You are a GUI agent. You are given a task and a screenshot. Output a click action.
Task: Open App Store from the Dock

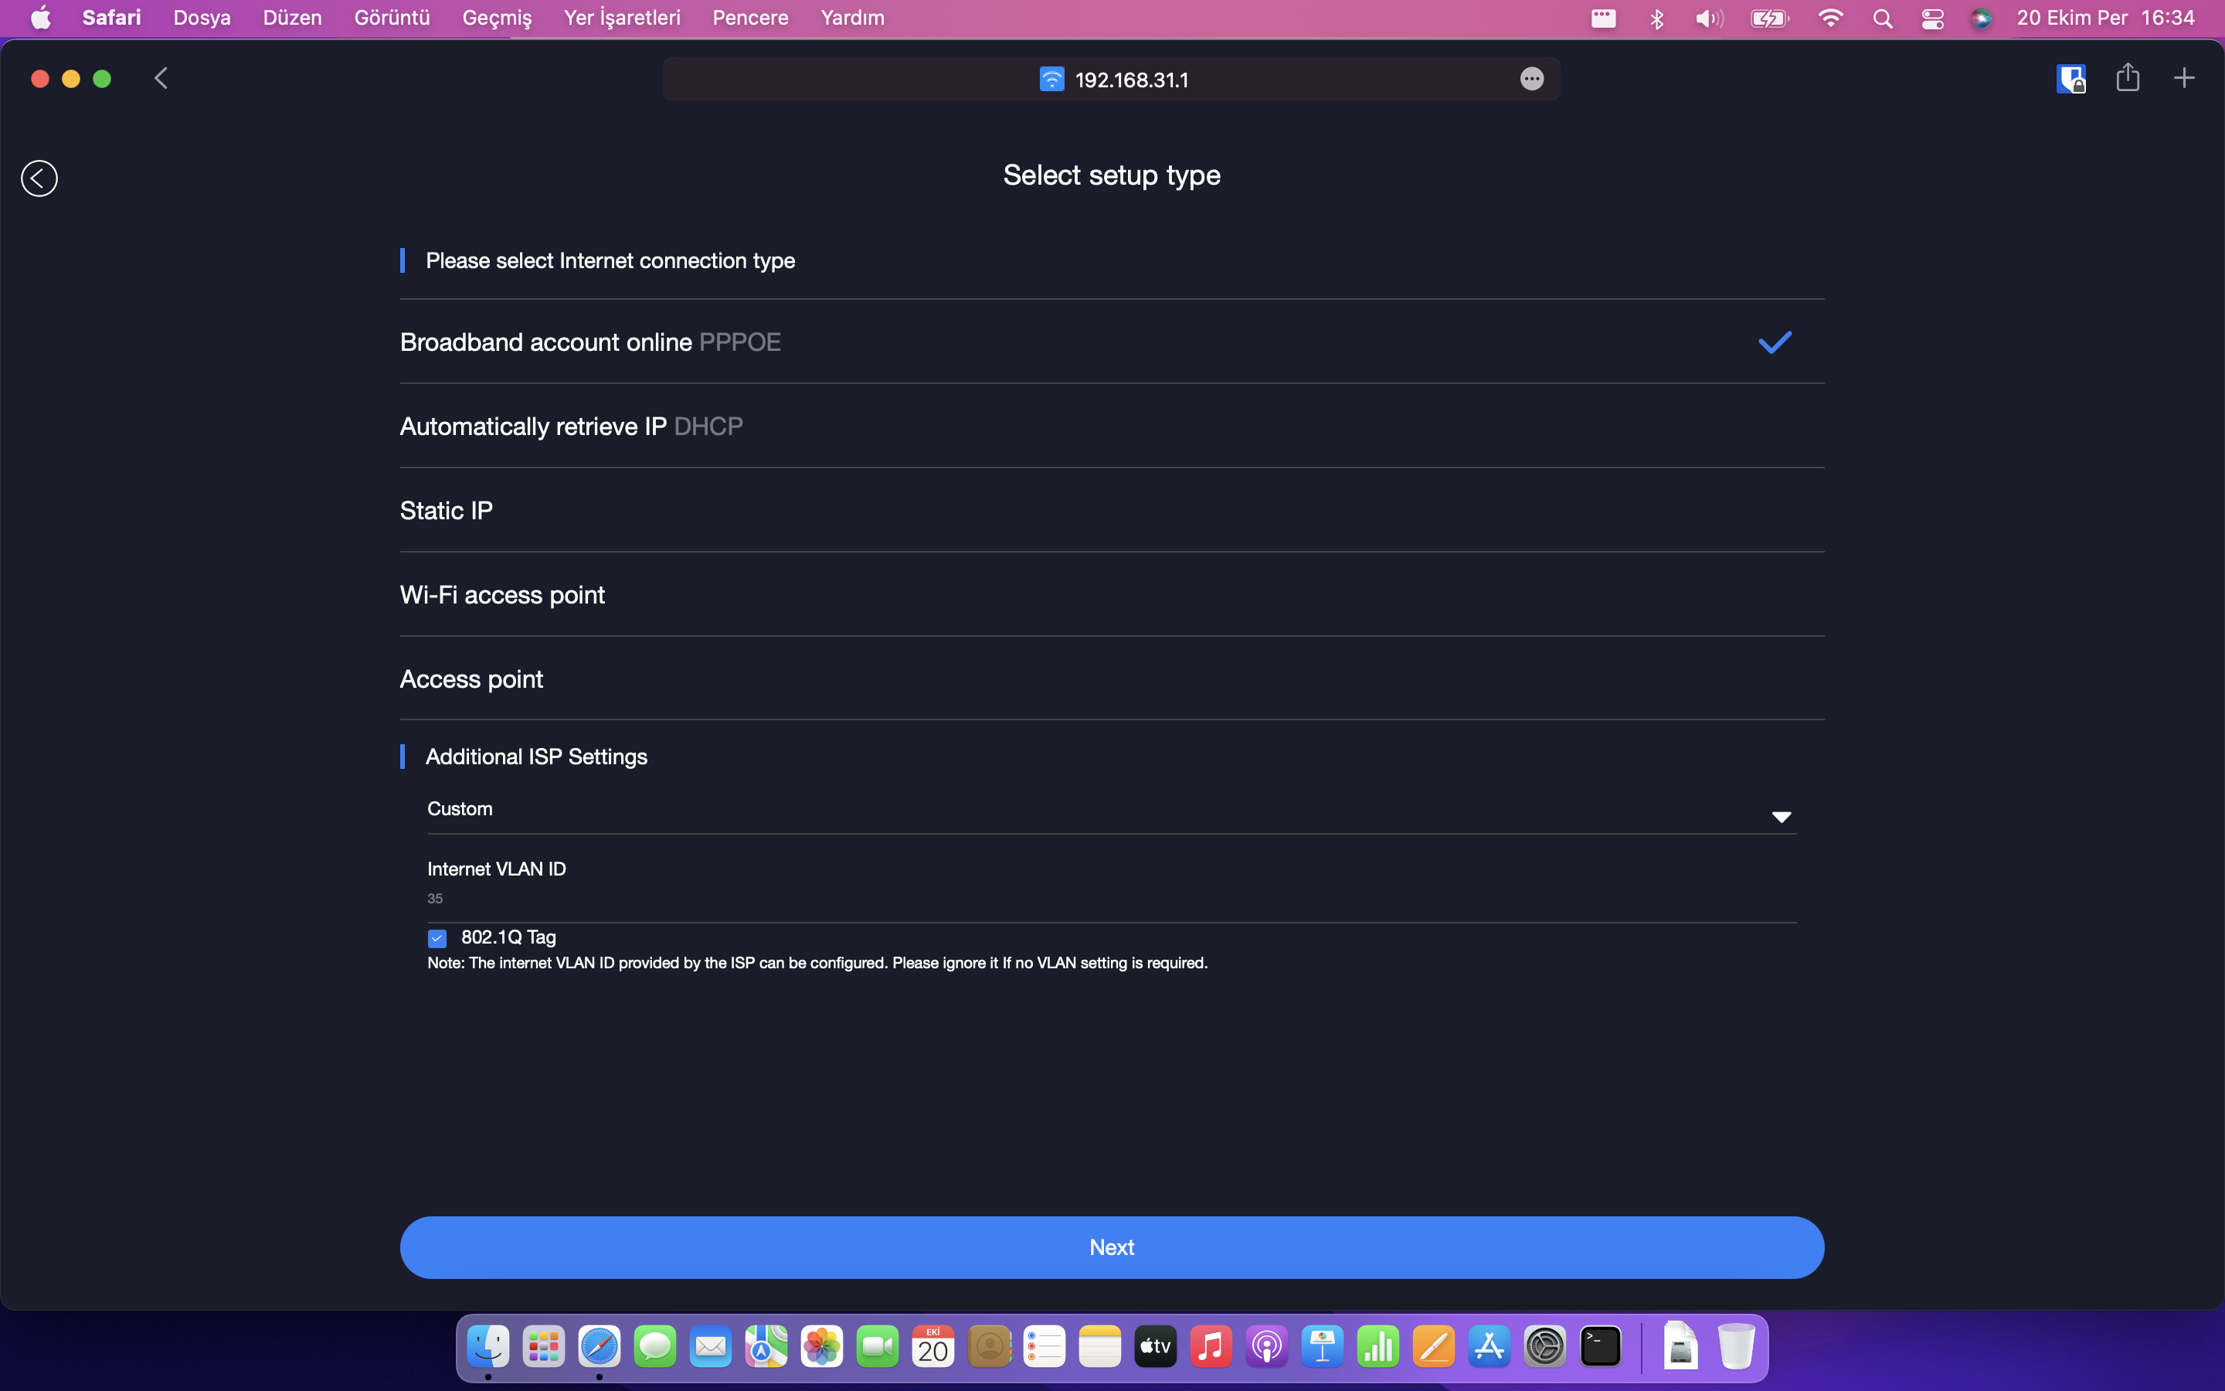pos(1490,1348)
